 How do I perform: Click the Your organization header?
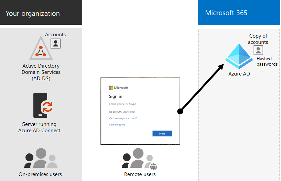point(33,14)
